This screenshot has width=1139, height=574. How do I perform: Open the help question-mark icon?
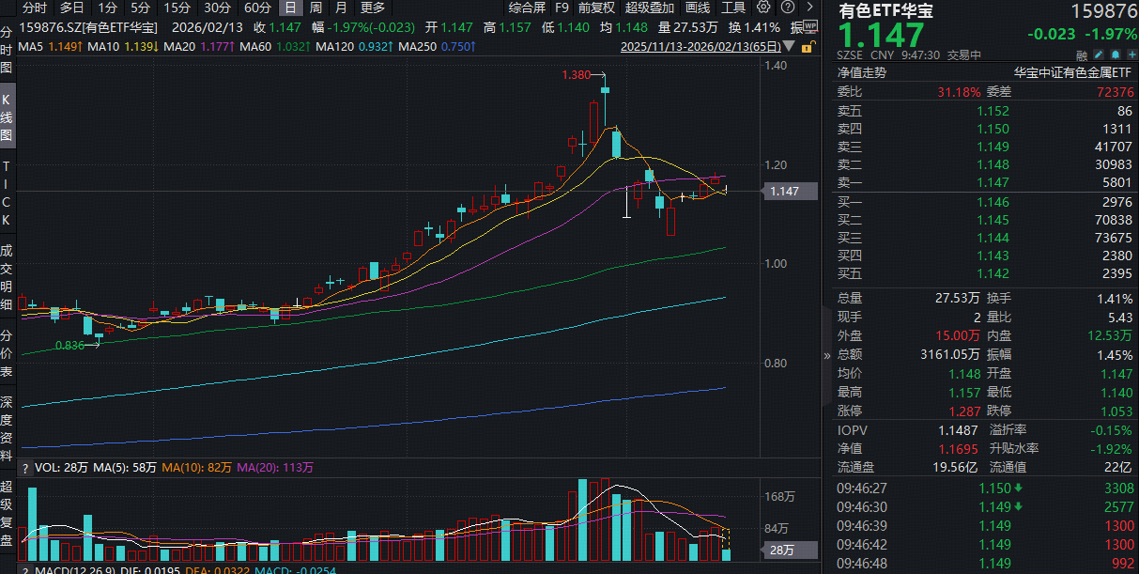tap(787, 7)
